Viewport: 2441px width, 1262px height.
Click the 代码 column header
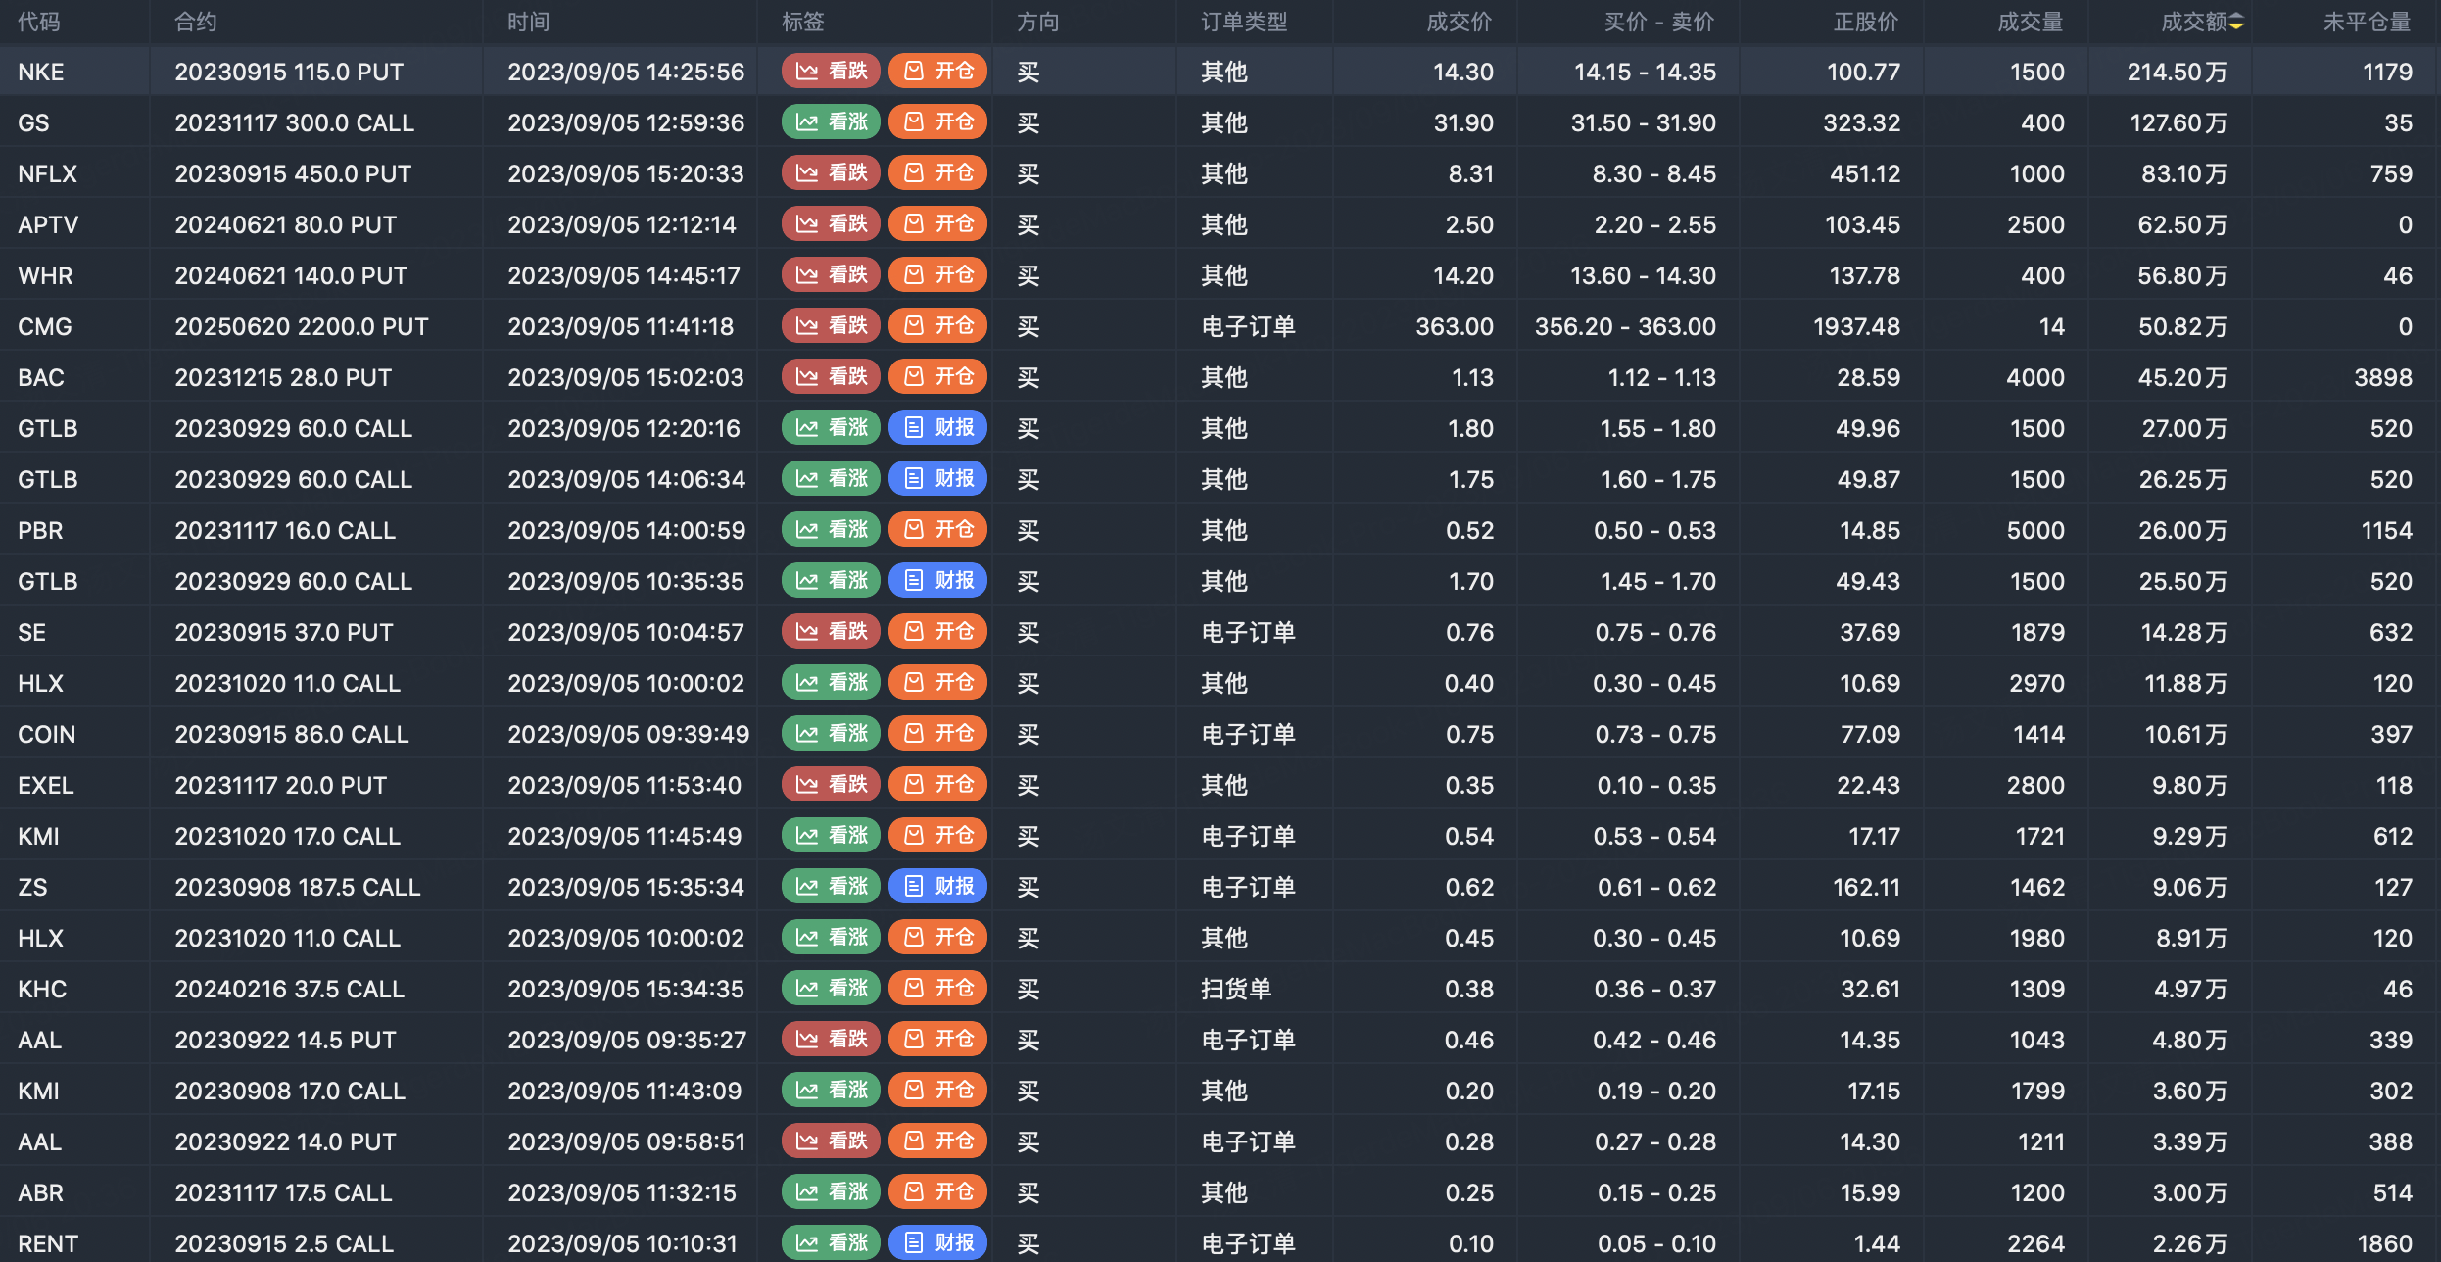tap(39, 23)
